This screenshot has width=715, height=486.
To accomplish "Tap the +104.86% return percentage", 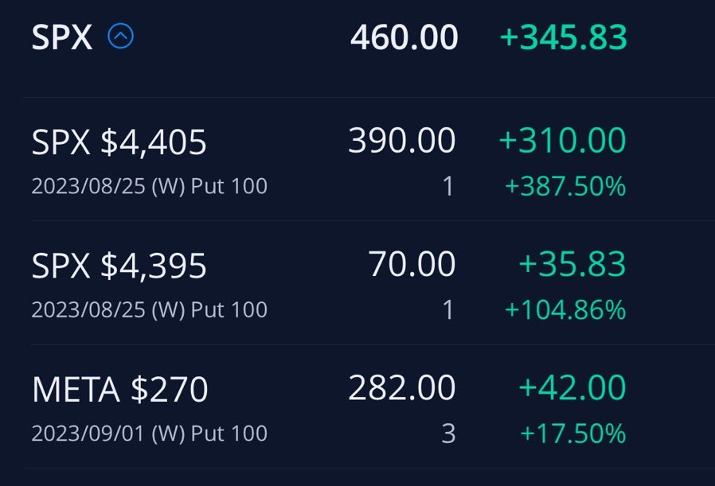I will pyautogui.click(x=565, y=309).
